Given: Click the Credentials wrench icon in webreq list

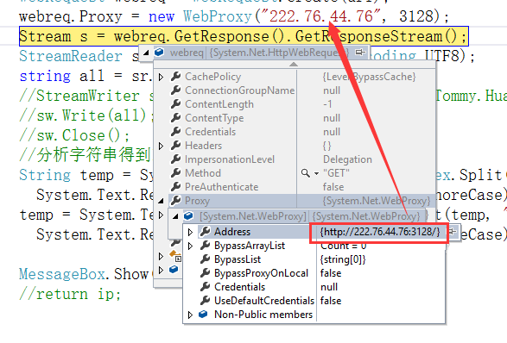Looking at the screenshot, I should [x=176, y=132].
